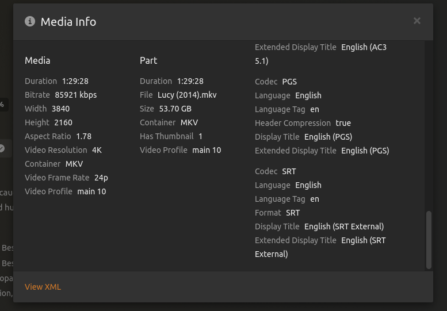447x311 pixels.
Task: Click the info icon beside Media Info title
Action: coord(30,21)
